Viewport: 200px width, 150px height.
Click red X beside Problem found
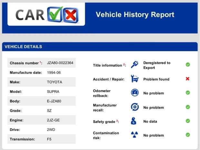187,79
